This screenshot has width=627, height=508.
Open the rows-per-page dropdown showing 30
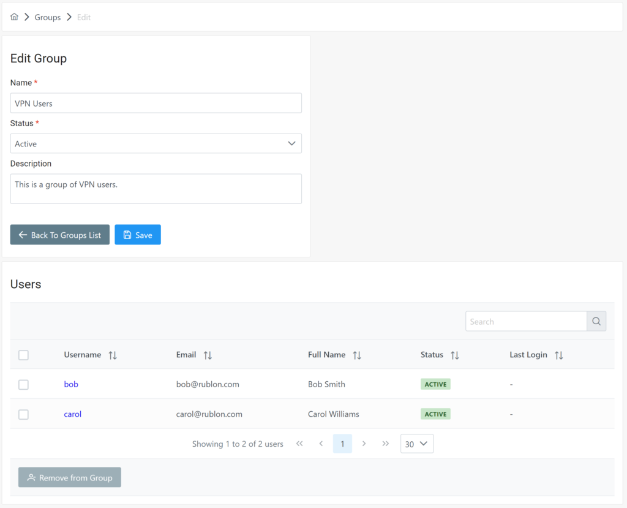[x=417, y=444]
